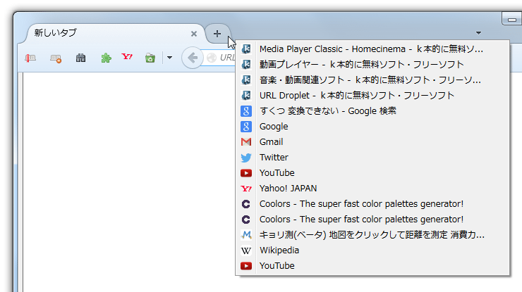
Task: Click the キョリ測 M icon
Action: click(x=246, y=235)
